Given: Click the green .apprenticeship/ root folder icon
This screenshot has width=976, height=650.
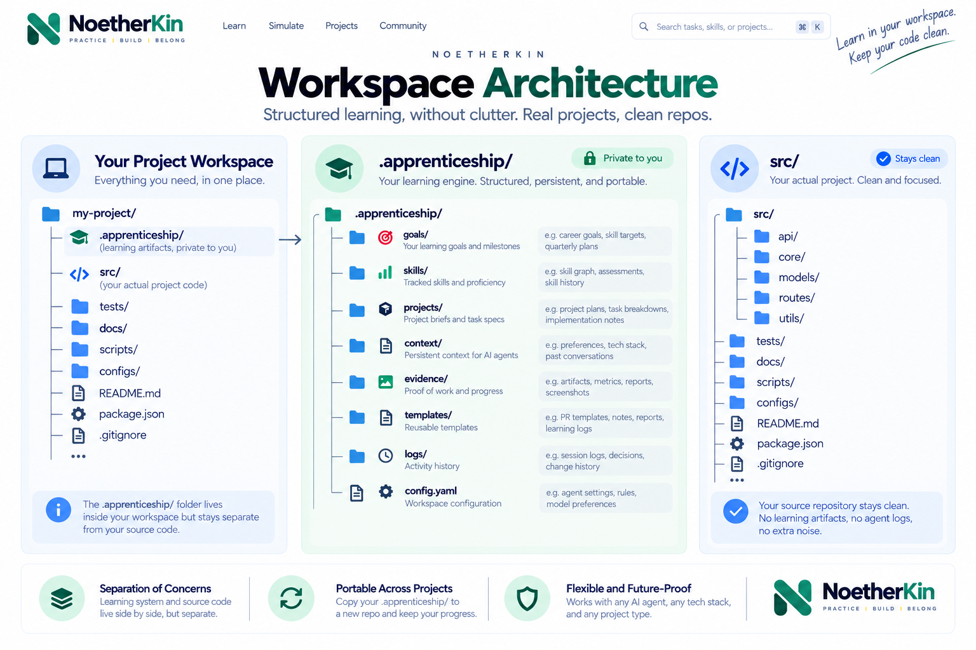Looking at the screenshot, I should (x=333, y=214).
